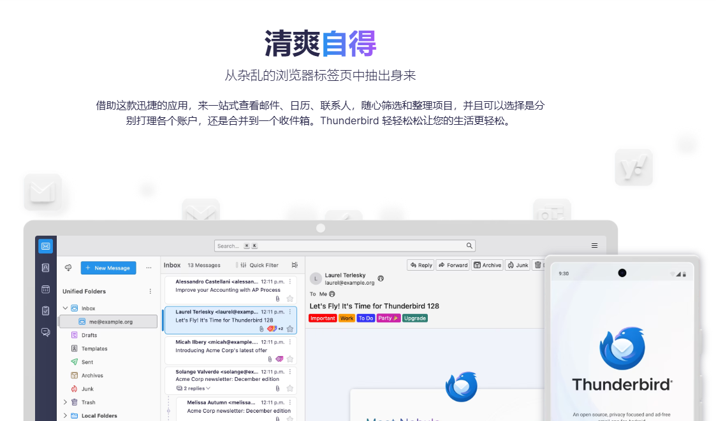Click the magnifier icon in the search bar

[x=469, y=245]
